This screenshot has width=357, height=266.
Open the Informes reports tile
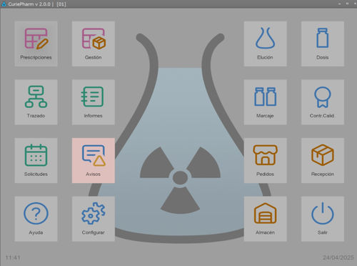pyautogui.click(x=94, y=102)
